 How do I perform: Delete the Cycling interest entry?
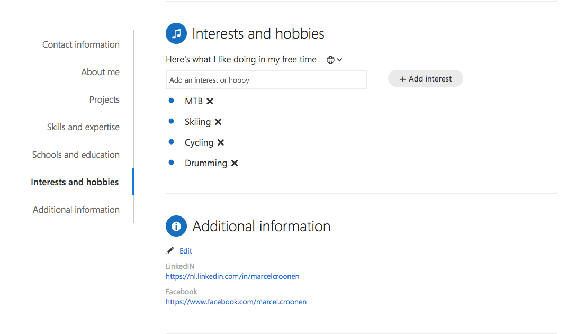click(220, 142)
